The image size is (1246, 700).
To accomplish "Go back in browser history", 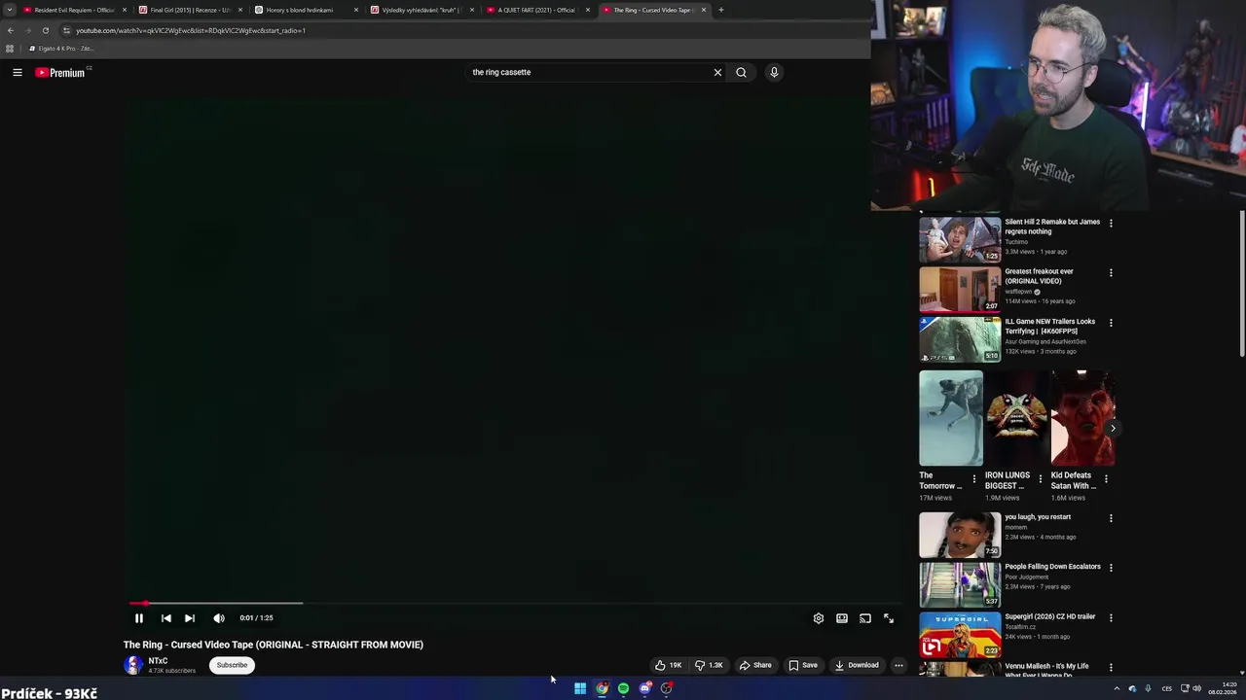I will point(11,30).
